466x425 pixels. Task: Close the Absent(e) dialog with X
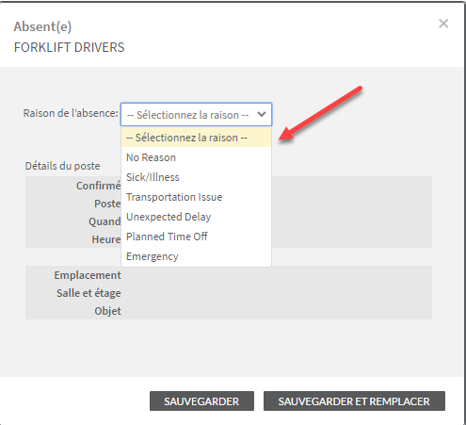[x=443, y=24]
